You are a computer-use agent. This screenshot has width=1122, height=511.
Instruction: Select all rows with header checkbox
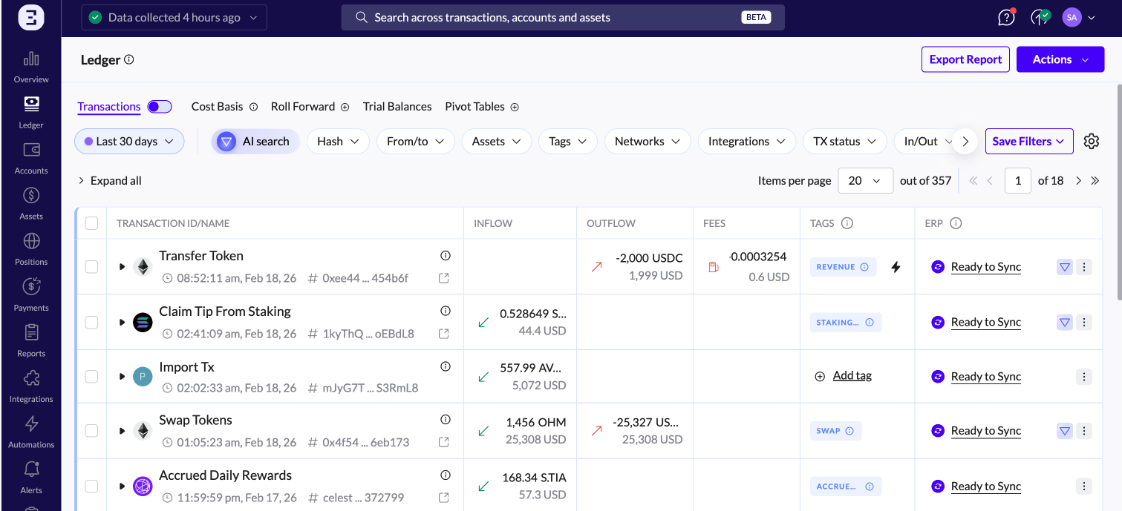[91, 223]
